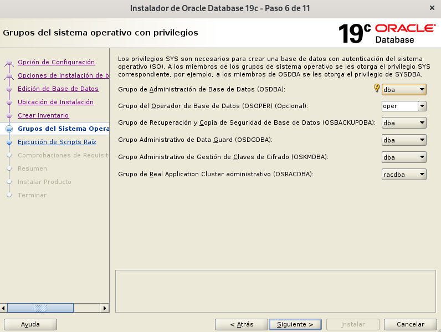Viewport: 441px width, 332px height.
Task: Click the sidebar horizontal scrollbar right arrow
Action: pos(105,308)
